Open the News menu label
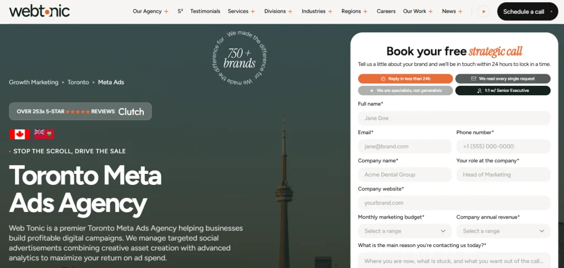564x268 pixels. tap(448, 11)
